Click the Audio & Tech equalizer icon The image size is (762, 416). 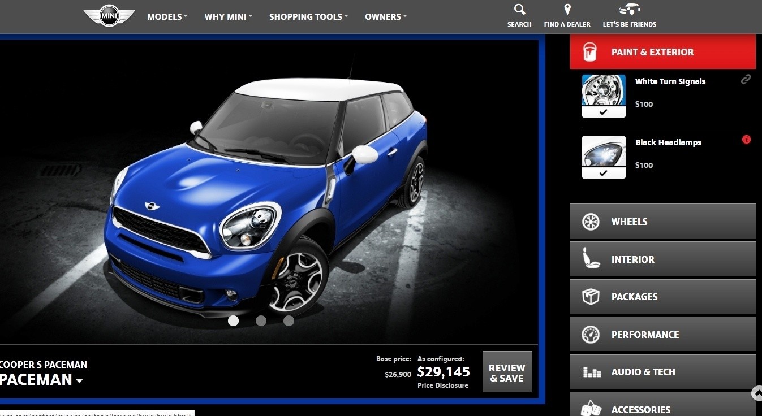[591, 372]
